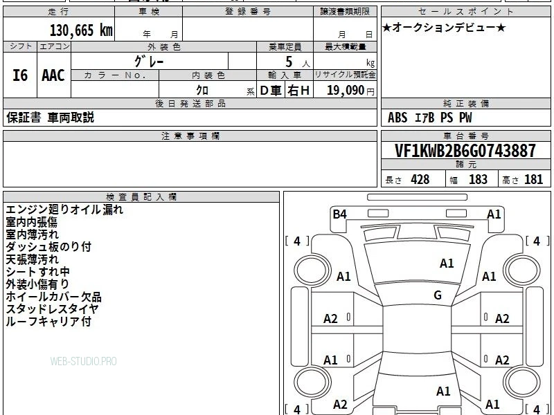Click the transmission value "I6"
This screenshot has height=415, width=554.
[20, 75]
